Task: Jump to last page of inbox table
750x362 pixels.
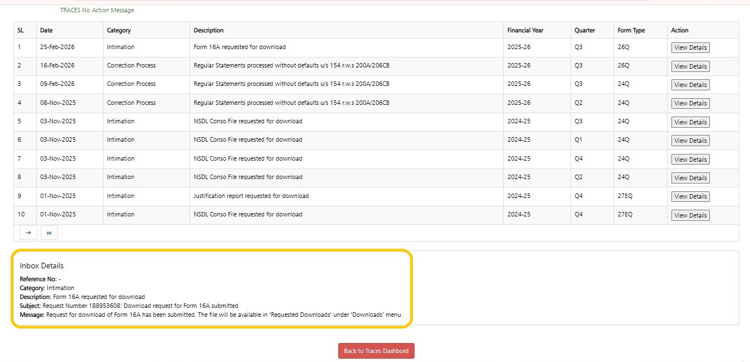Action: 49,233
